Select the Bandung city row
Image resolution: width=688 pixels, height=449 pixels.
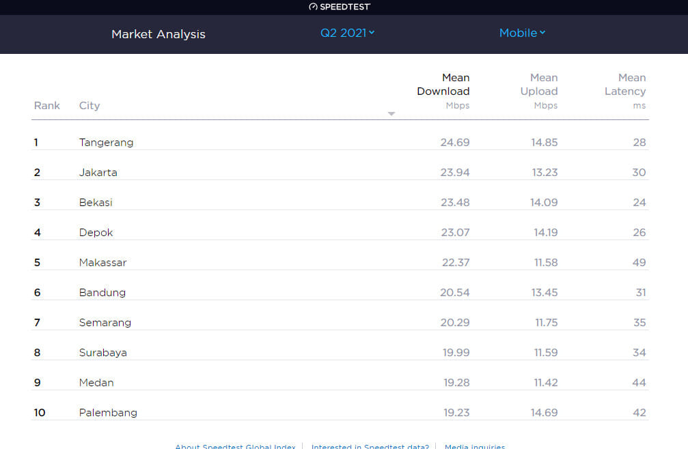[102, 293]
